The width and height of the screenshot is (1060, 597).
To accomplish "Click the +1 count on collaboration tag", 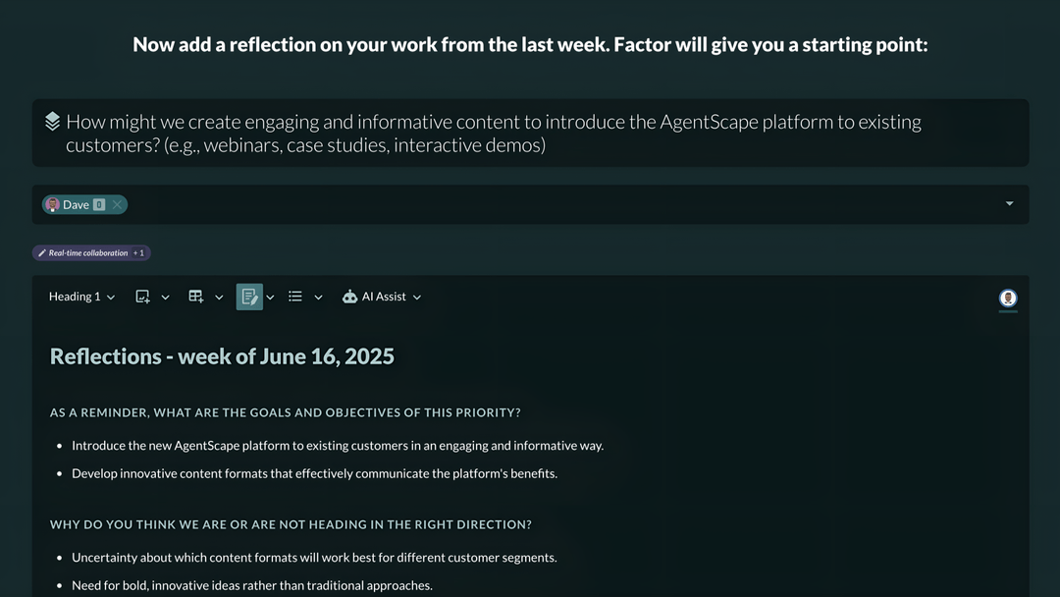I will (138, 253).
